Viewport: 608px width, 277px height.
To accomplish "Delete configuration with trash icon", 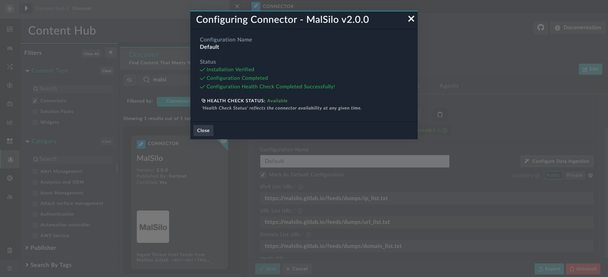I will pyautogui.click(x=440, y=115).
